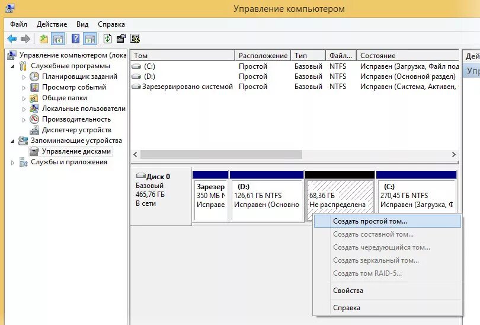Screen dimensions: 480x325
Task: Click the Производительность gauge icon
Action: click(34, 119)
